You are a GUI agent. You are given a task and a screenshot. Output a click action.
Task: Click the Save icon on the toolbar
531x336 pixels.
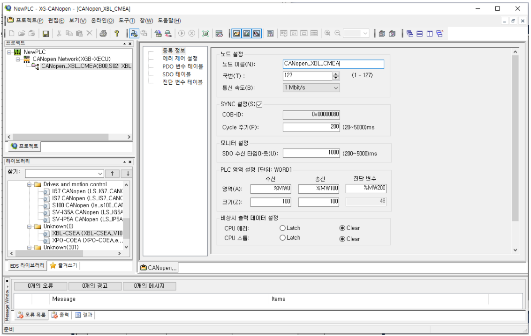pos(46,33)
